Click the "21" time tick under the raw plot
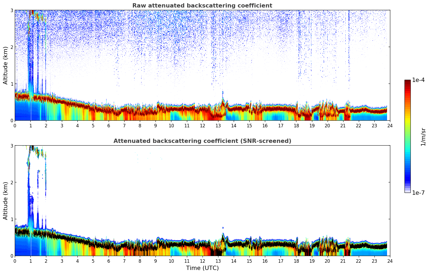Screen dimensions: 429x274 coord(343,125)
